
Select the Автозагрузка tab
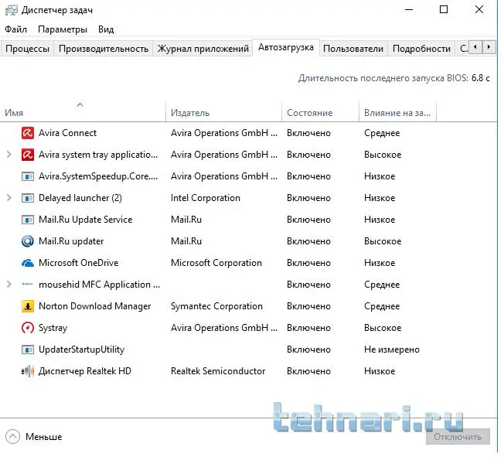286,48
